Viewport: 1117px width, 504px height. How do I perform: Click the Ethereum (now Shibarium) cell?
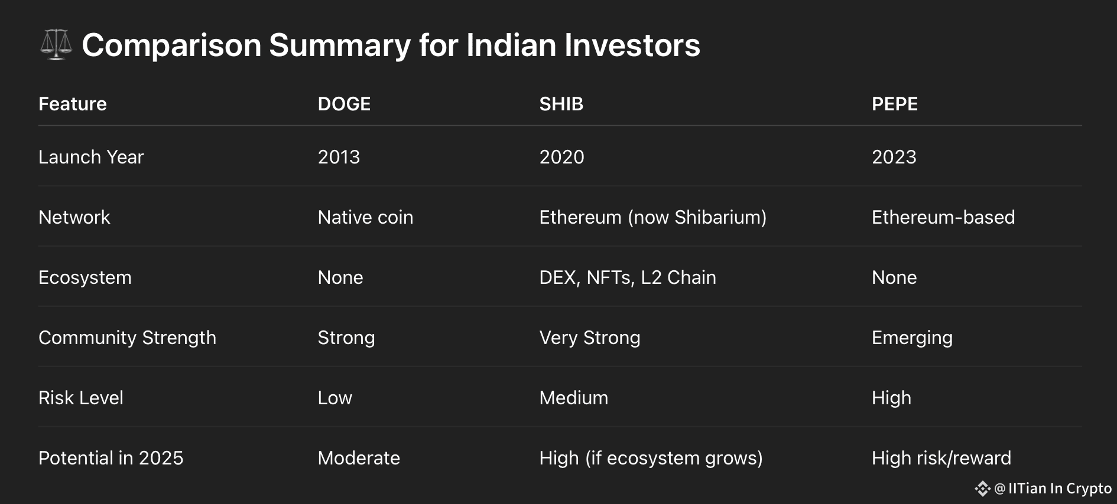(x=653, y=217)
